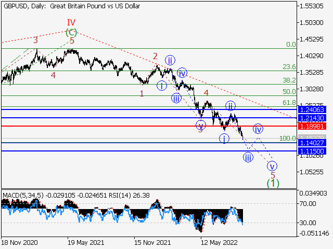333x249 pixels.
Task: Select the Fibonacci 38.2 level label
Action: [289, 80]
